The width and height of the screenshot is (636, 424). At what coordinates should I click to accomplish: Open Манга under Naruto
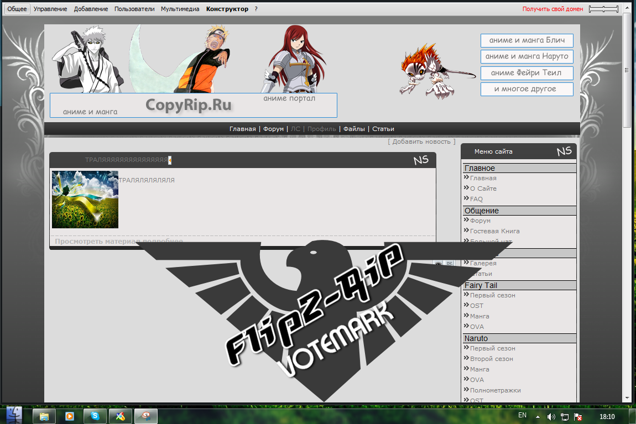(479, 369)
